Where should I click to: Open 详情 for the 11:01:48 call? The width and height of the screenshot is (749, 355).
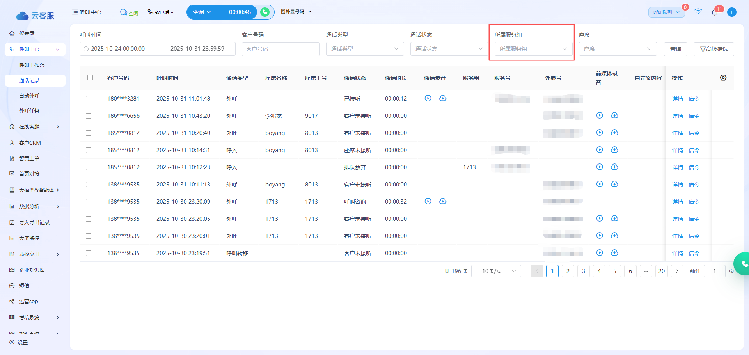(677, 99)
